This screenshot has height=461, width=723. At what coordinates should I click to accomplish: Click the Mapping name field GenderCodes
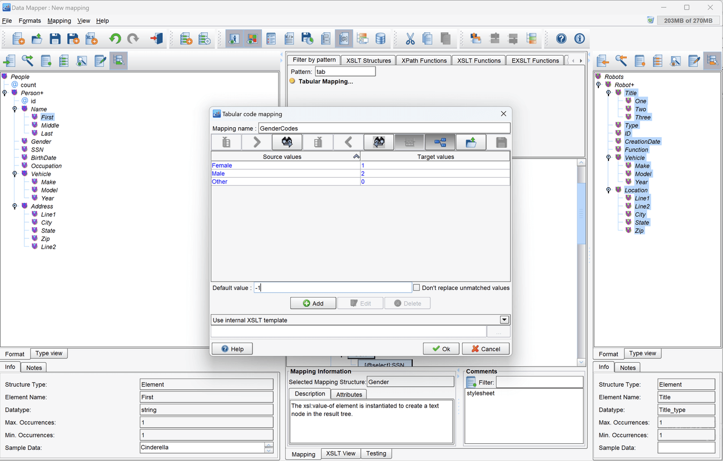click(x=384, y=128)
